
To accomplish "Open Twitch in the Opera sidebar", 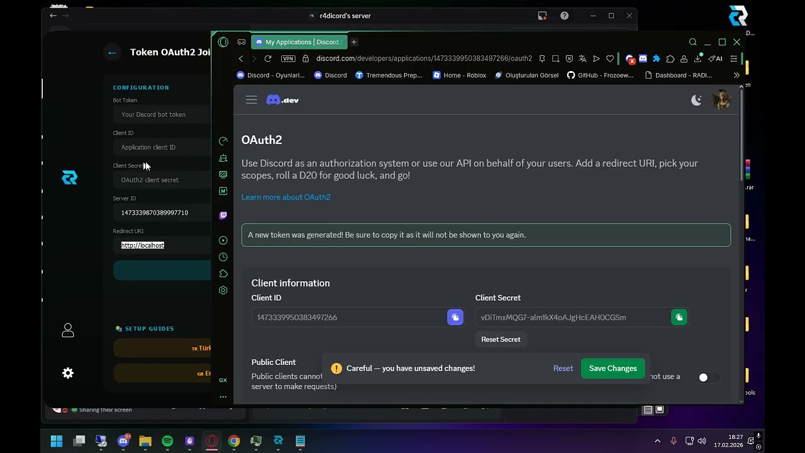I will pyautogui.click(x=223, y=215).
